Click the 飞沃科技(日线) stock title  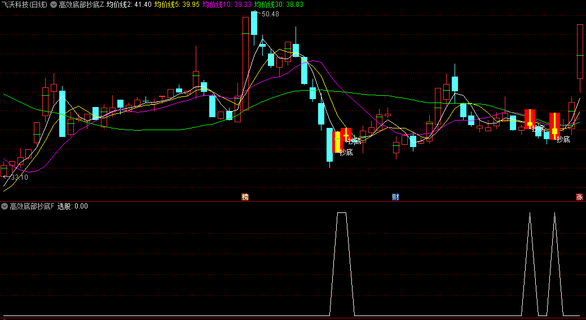[25, 5]
